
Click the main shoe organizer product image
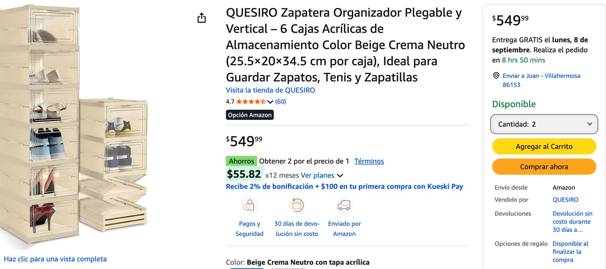74,126
